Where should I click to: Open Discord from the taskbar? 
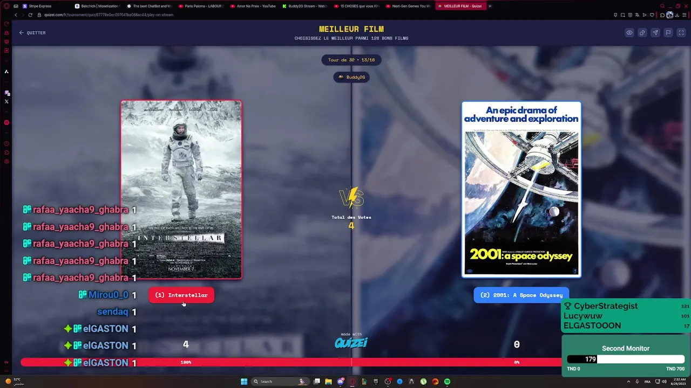point(340,382)
